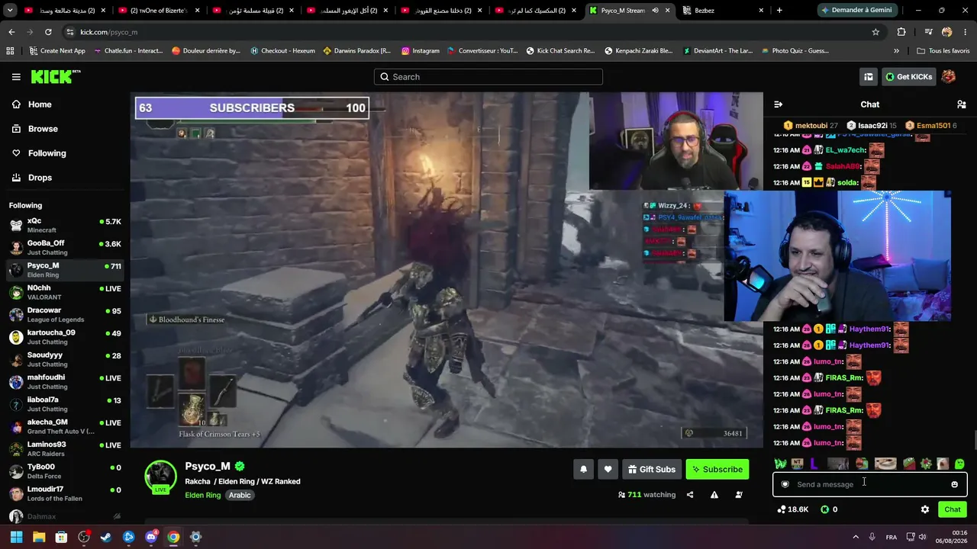The image size is (977, 549).
Task: Open the user profile avatar menu
Action: (x=949, y=77)
